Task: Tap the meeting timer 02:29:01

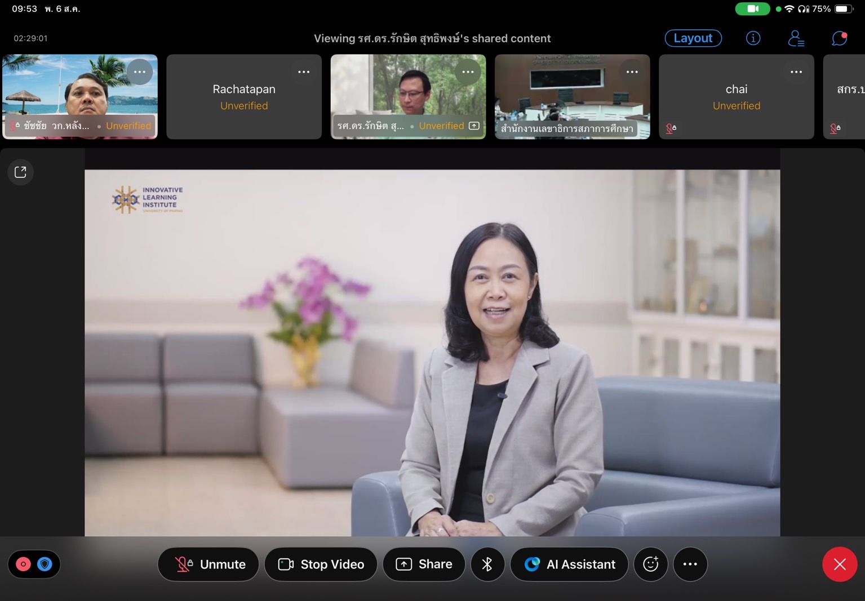Action: click(30, 38)
